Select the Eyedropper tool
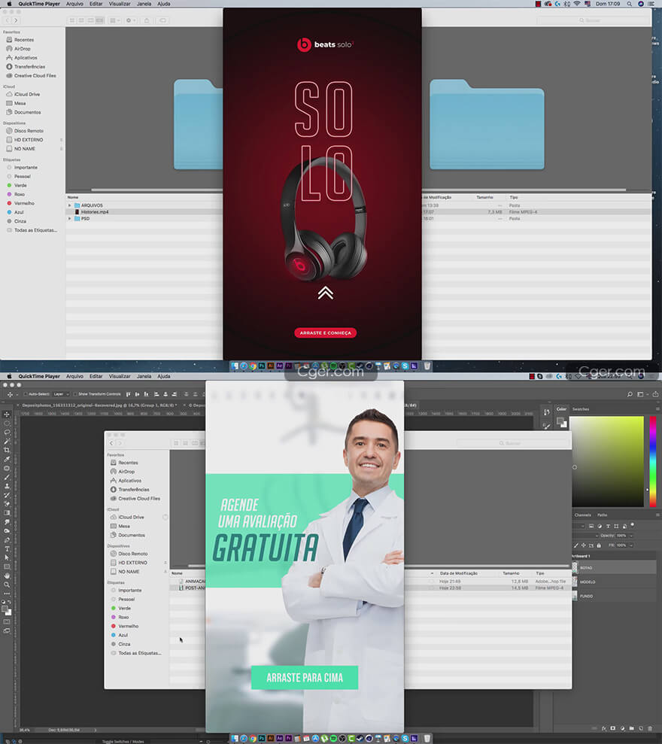The height and width of the screenshot is (744, 662). pyautogui.click(x=7, y=460)
